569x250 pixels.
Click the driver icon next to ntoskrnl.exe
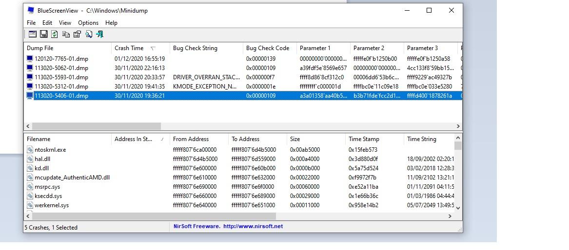click(x=30, y=150)
